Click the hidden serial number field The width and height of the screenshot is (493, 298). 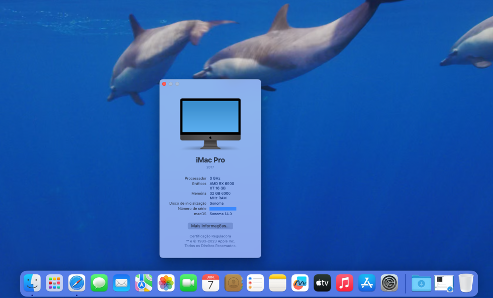(223, 209)
